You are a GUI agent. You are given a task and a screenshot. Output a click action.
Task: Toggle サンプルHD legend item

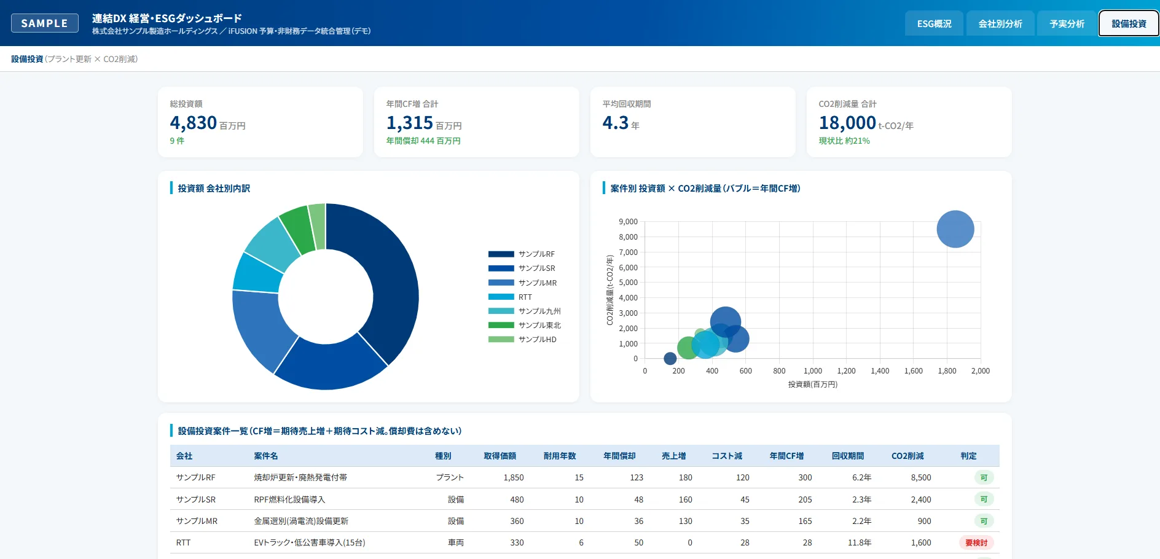pos(523,339)
